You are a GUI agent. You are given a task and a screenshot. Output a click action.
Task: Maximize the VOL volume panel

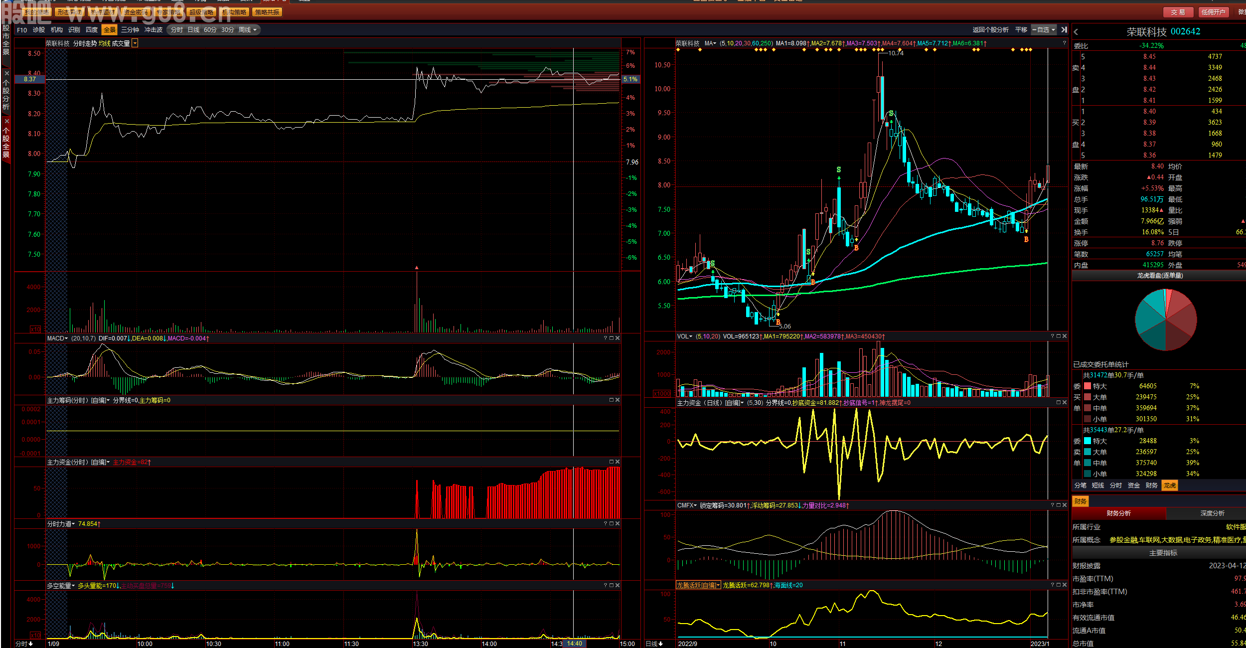click(x=1059, y=336)
